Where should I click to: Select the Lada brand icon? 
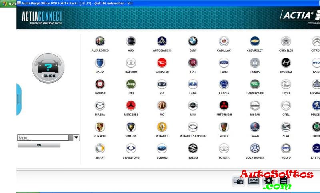click(193, 84)
